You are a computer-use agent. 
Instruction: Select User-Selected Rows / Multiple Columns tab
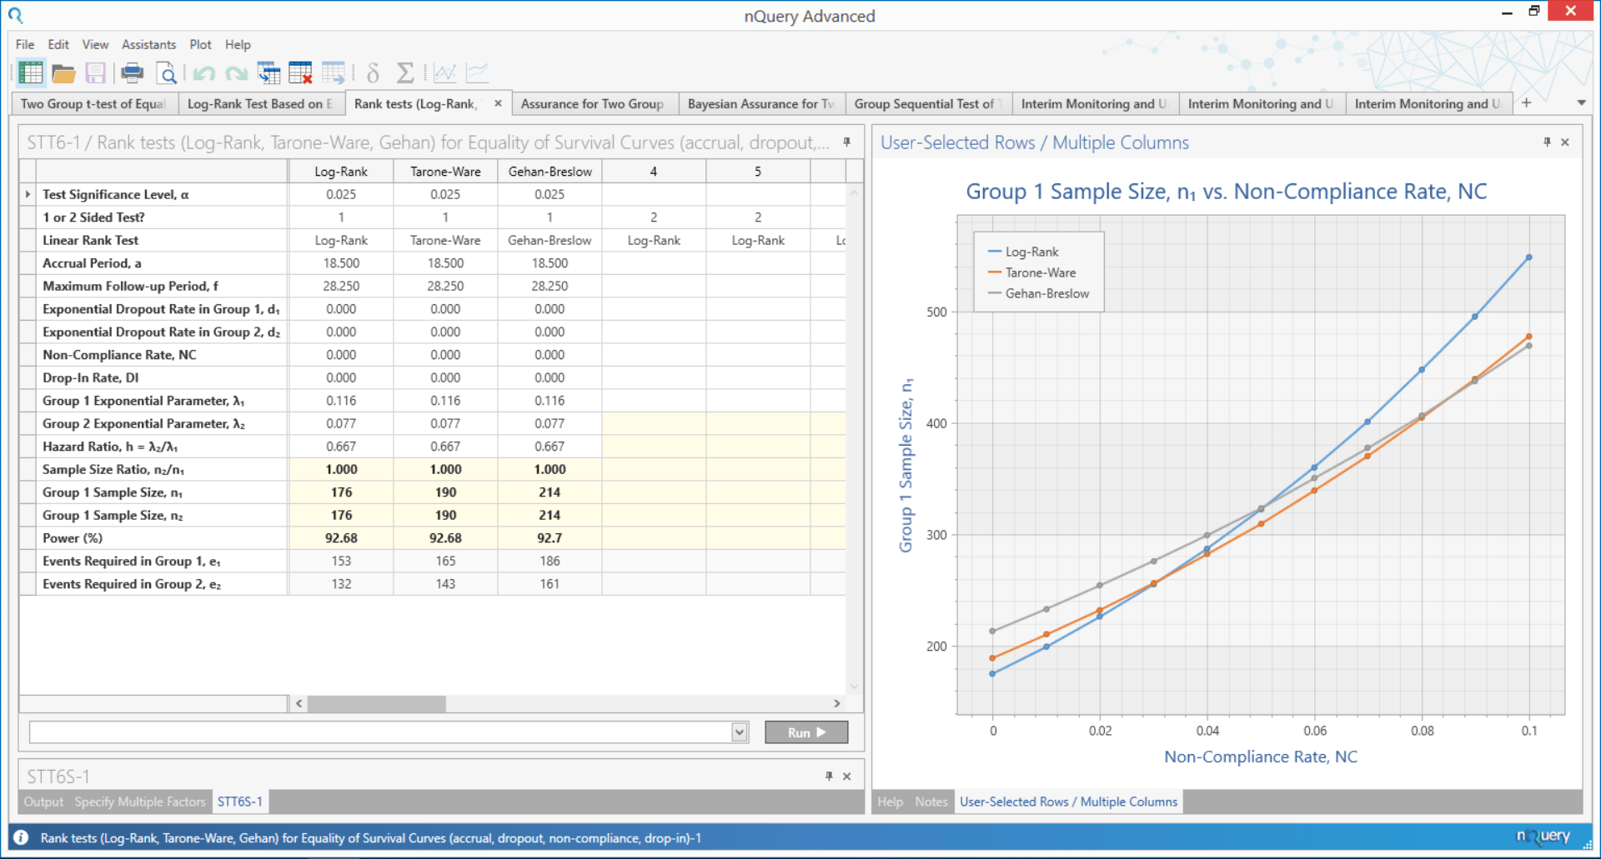[x=1068, y=802]
